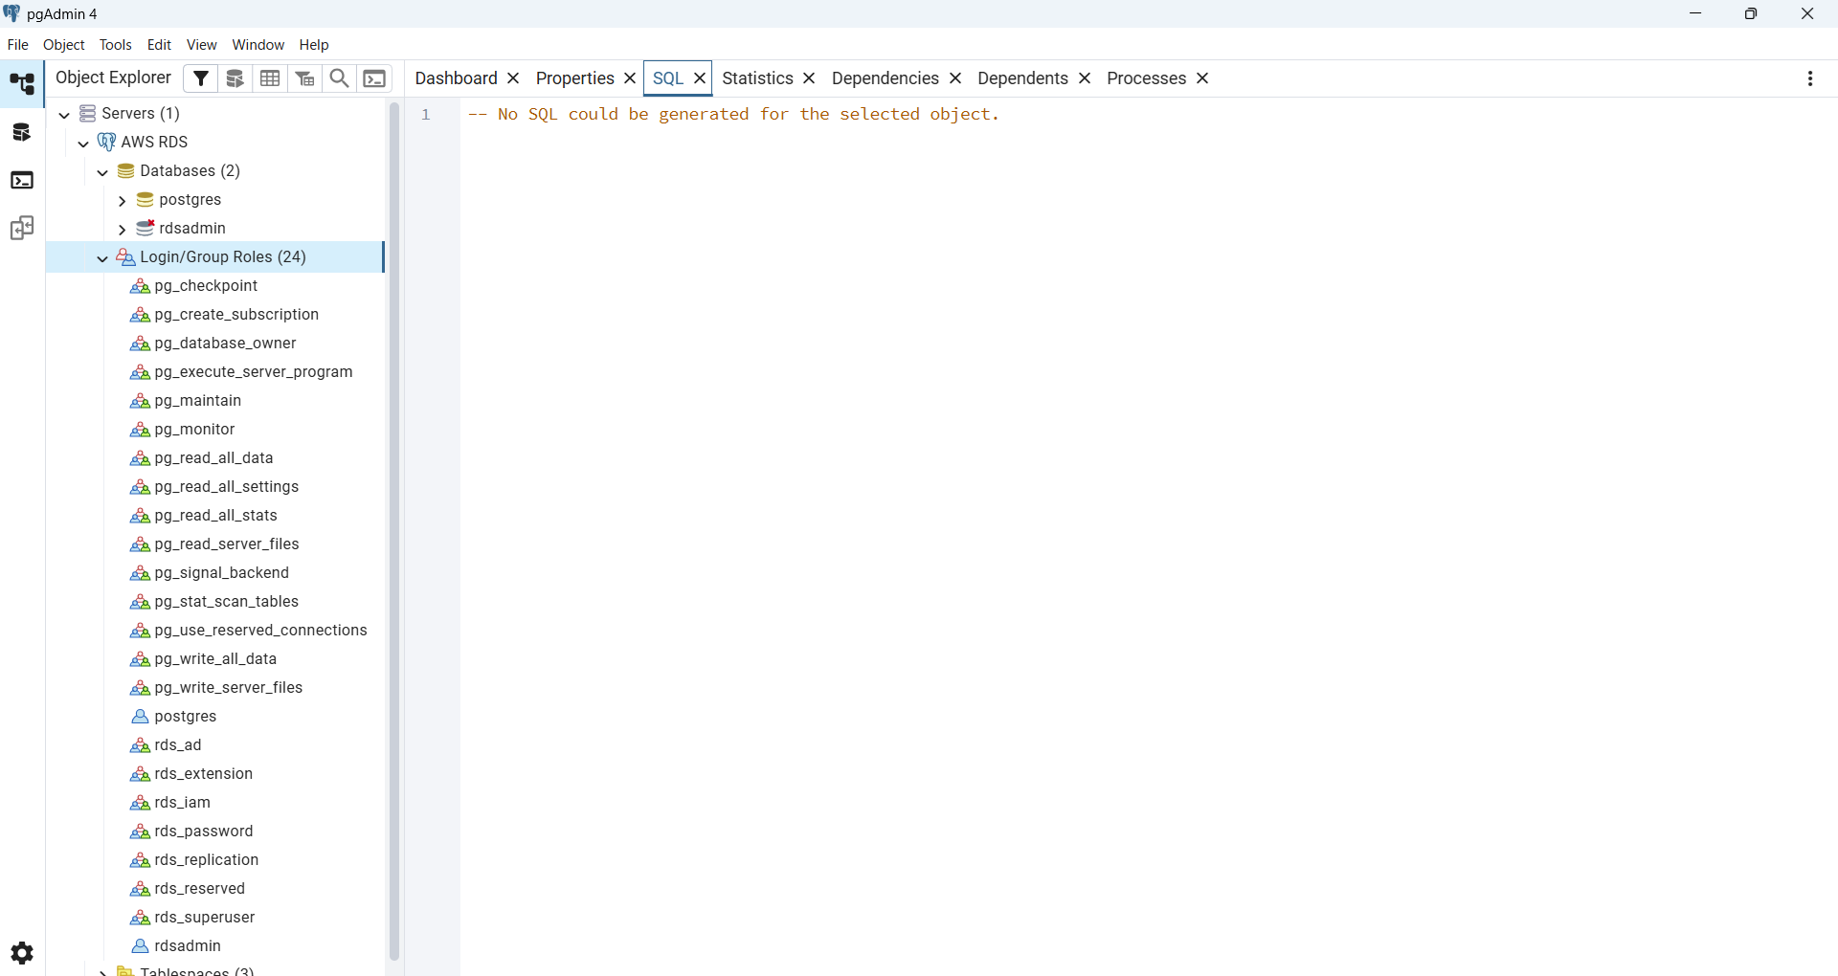The height and width of the screenshot is (976, 1838).
Task: Switch to the Statistics tab
Action: pos(757,78)
